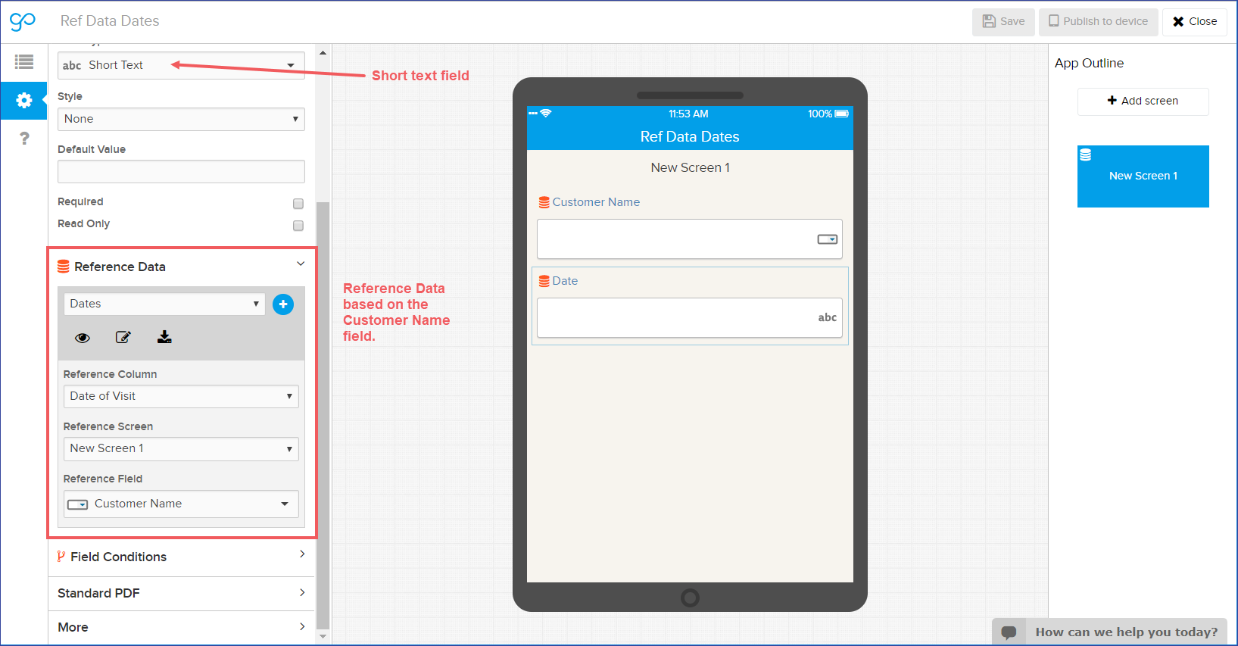Open the Short Text field type dropdown
1238x646 pixels.
click(181, 65)
